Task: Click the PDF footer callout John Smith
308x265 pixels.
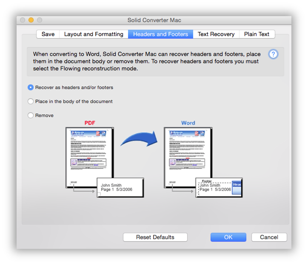Action: point(120,188)
